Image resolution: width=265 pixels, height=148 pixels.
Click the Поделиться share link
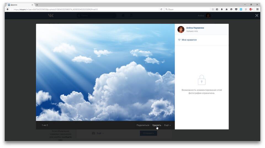[x=143, y=125]
